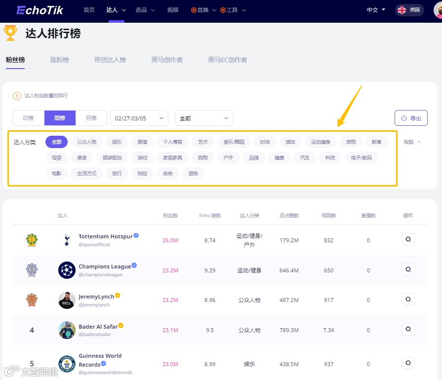
Task: Filter by 美食 category chip
Action: 82,158
